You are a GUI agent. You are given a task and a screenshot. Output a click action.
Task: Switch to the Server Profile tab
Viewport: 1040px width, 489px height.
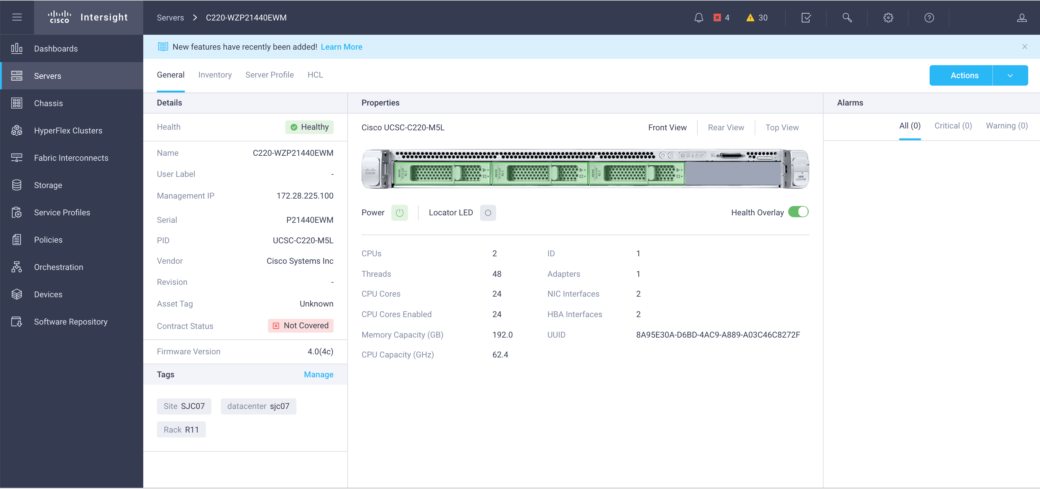click(269, 75)
